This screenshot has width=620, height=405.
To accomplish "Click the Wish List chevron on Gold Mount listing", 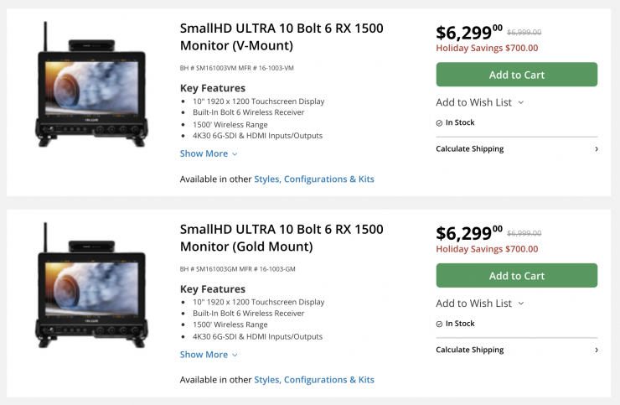I will (521, 304).
